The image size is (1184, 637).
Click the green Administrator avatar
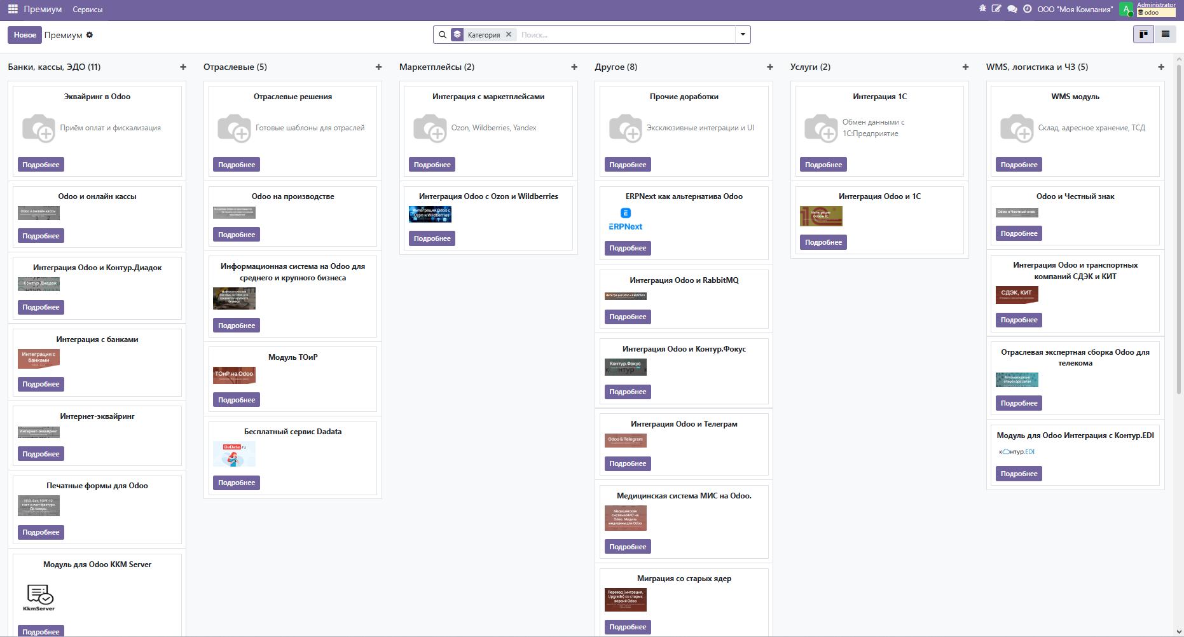[1126, 9]
